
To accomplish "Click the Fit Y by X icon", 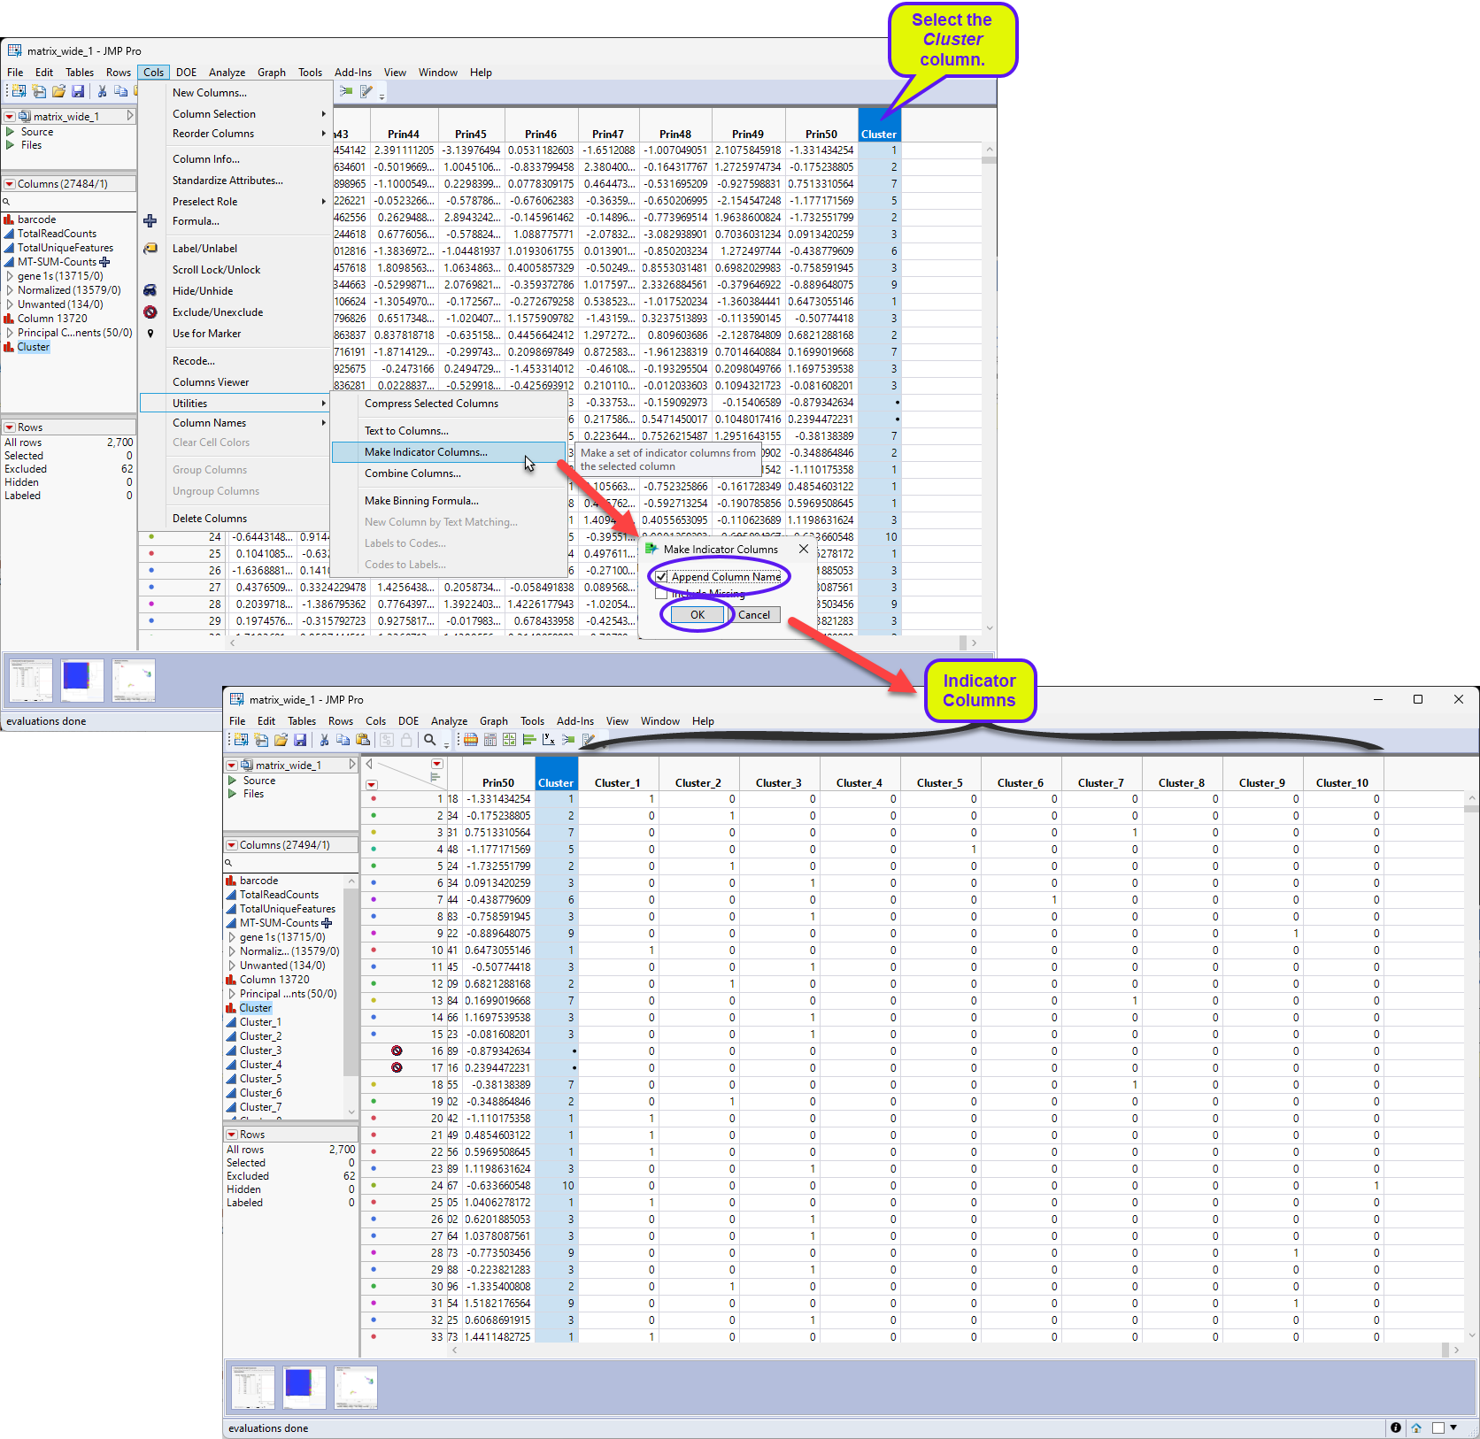I will [549, 740].
